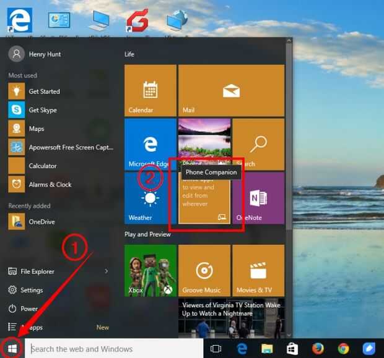Launch Edge from the taskbar

pyautogui.click(x=242, y=349)
